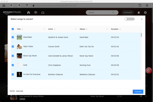Open the podcasts broadcast icon
153x102 pixels.
35,12
